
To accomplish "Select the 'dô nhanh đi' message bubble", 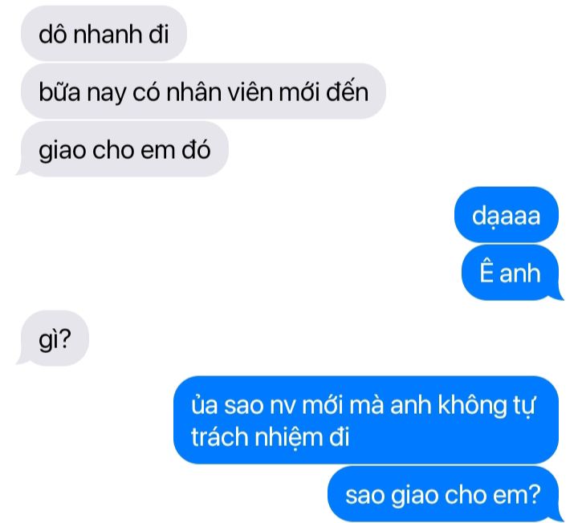I will tap(104, 34).
